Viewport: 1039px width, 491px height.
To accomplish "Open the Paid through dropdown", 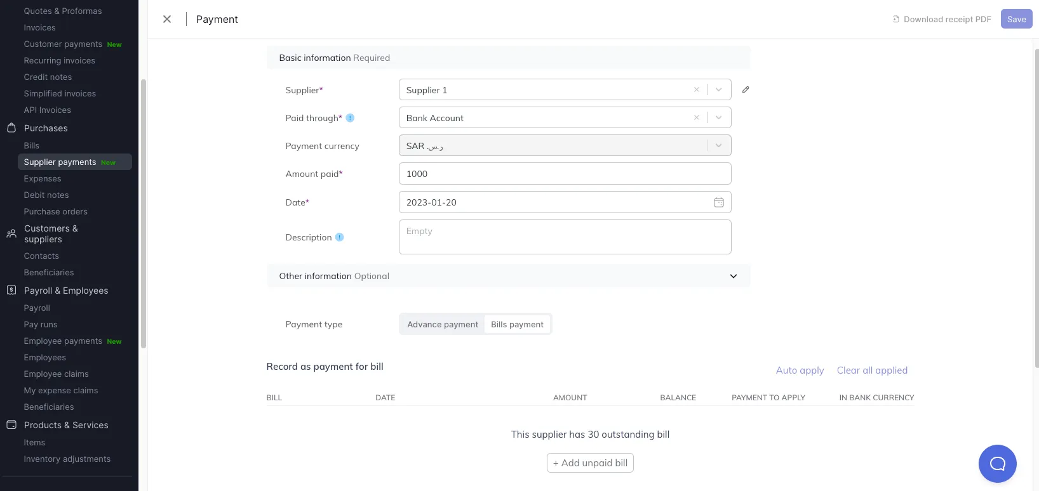I will [718, 117].
